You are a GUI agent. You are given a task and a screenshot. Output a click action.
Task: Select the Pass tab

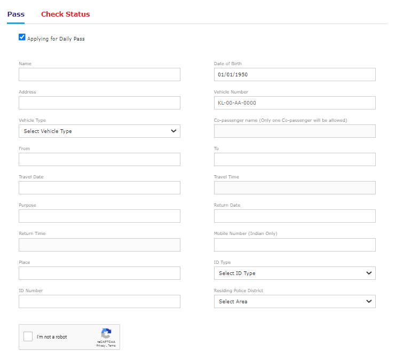click(15, 14)
